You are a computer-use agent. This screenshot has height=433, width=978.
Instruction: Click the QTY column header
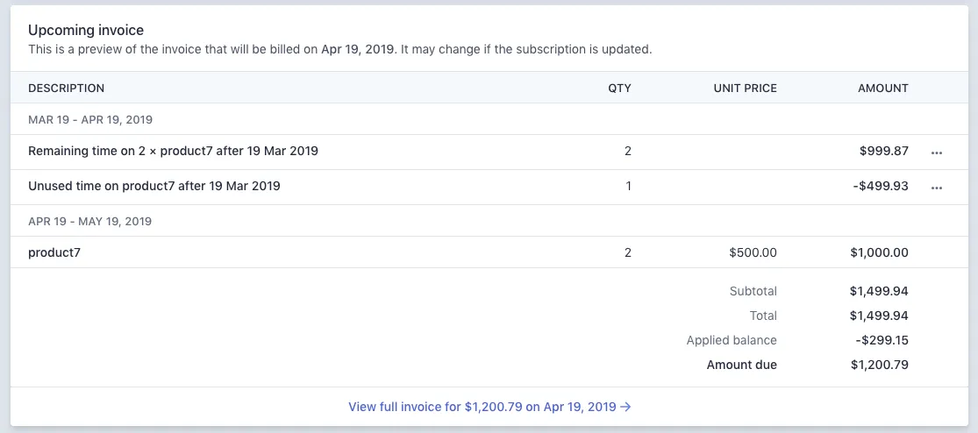(619, 88)
